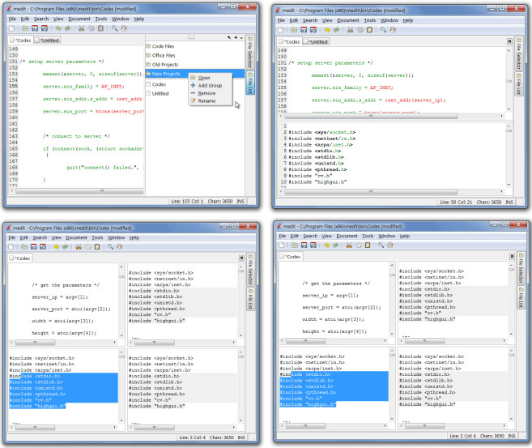Click Save icon in bottom-left window toolbar
This screenshot has width=532, height=448.
tap(33, 247)
